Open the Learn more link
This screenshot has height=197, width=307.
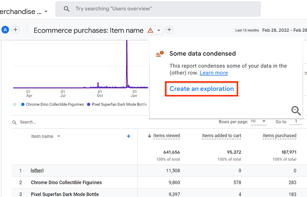pyautogui.click(x=214, y=73)
